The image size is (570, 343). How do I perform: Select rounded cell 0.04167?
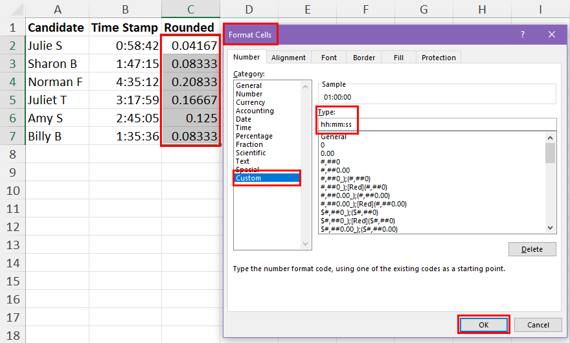click(190, 45)
